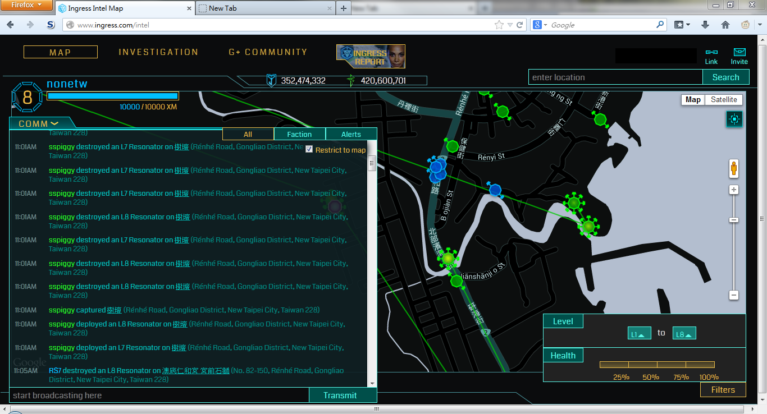Focus the start broadcasting here field
This screenshot has height=414, width=767.
pos(159,395)
